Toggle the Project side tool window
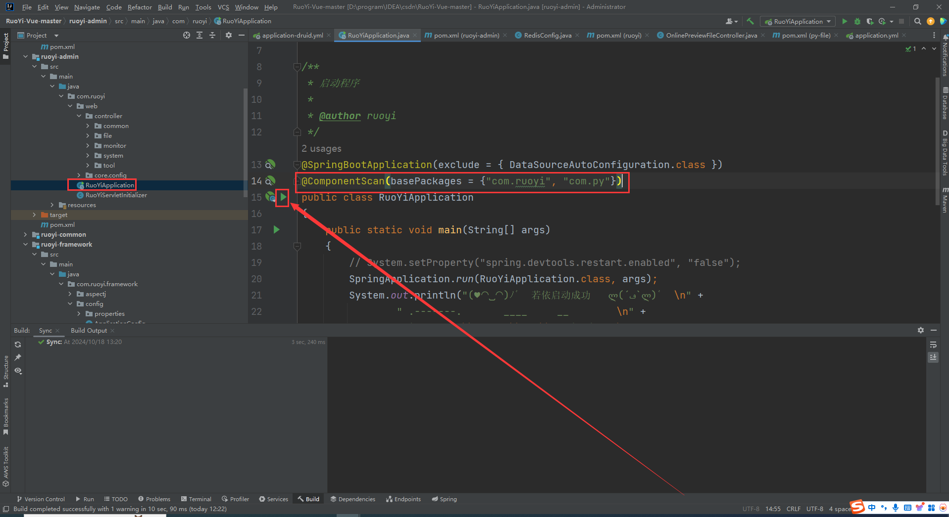Image resolution: width=949 pixels, height=517 pixels. [x=6, y=45]
